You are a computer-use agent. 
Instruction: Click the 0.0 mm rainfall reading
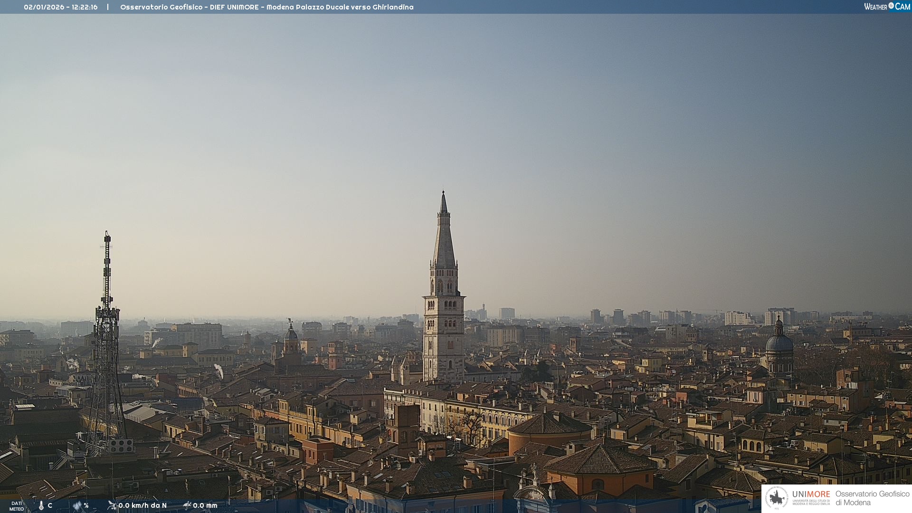click(205, 505)
